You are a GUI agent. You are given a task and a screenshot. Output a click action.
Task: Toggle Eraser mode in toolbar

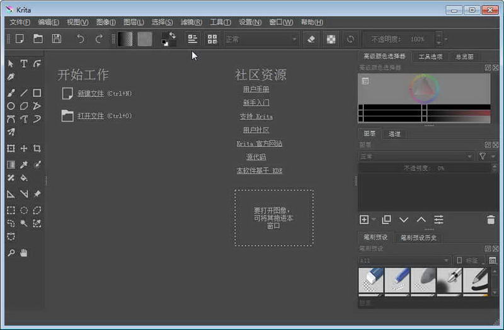(311, 39)
